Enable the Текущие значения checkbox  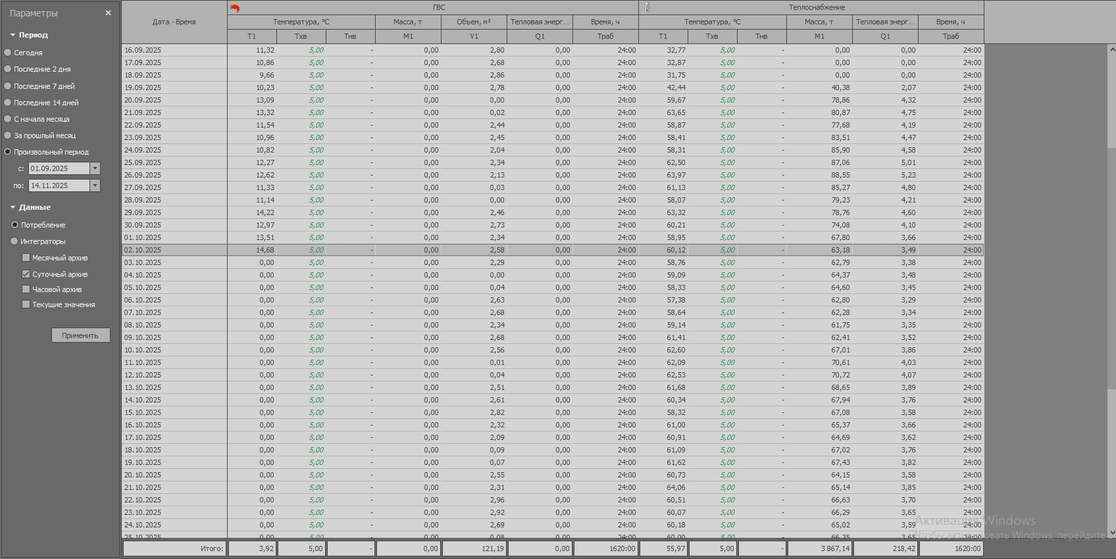(x=26, y=304)
